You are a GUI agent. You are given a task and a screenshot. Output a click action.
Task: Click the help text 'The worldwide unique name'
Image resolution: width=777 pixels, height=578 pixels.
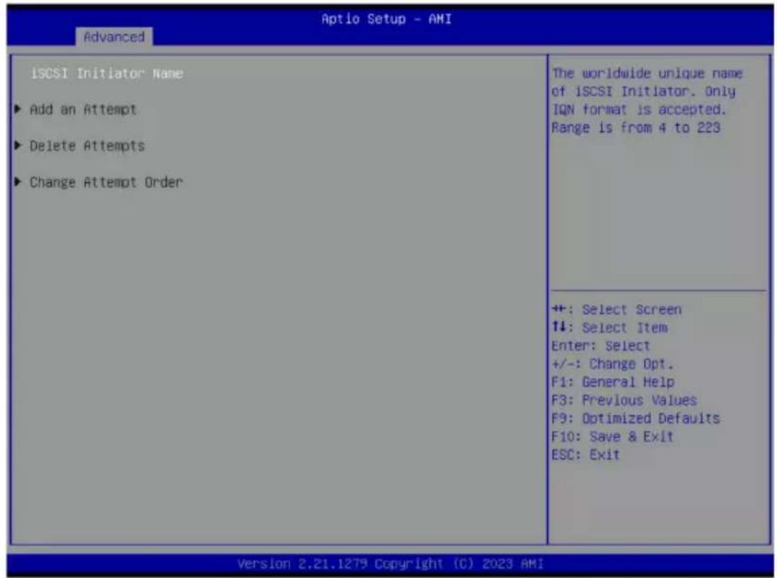647,73
